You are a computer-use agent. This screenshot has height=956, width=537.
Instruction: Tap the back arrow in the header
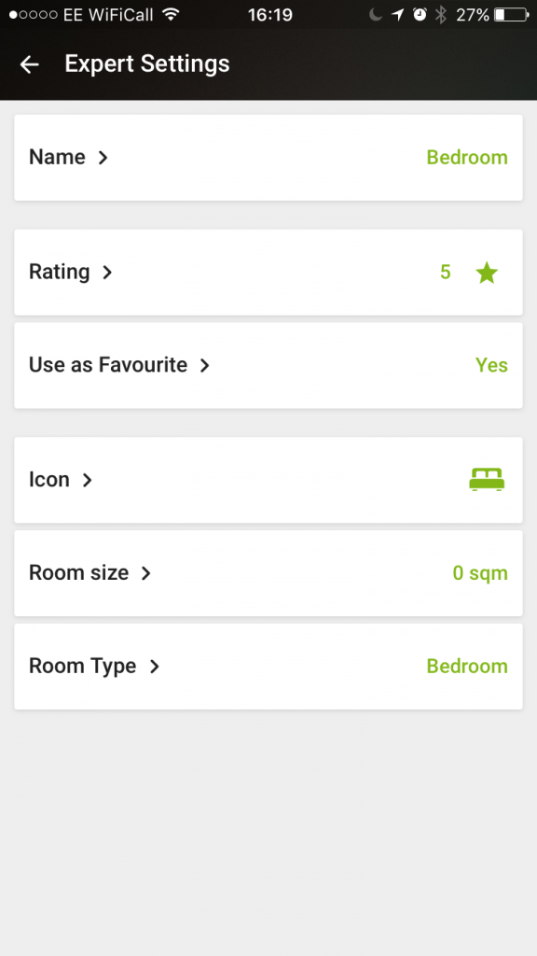click(x=29, y=64)
